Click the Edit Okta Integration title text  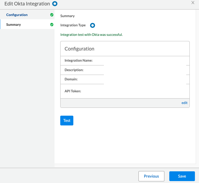coord(27,4)
